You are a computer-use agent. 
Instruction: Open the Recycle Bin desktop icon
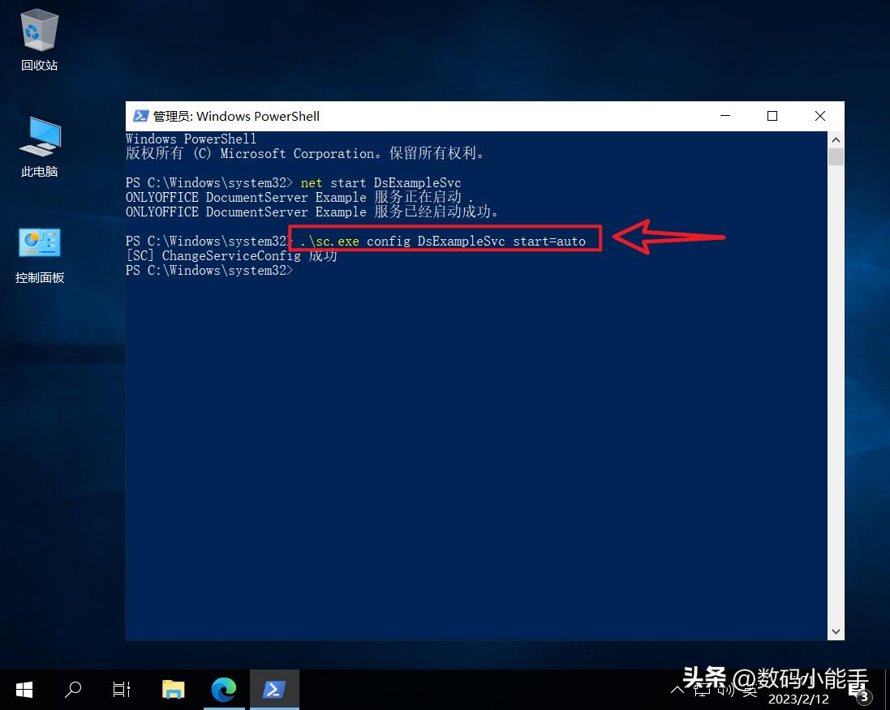(x=39, y=40)
